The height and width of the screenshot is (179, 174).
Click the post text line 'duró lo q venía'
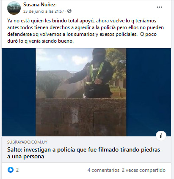[x=40, y=41]
